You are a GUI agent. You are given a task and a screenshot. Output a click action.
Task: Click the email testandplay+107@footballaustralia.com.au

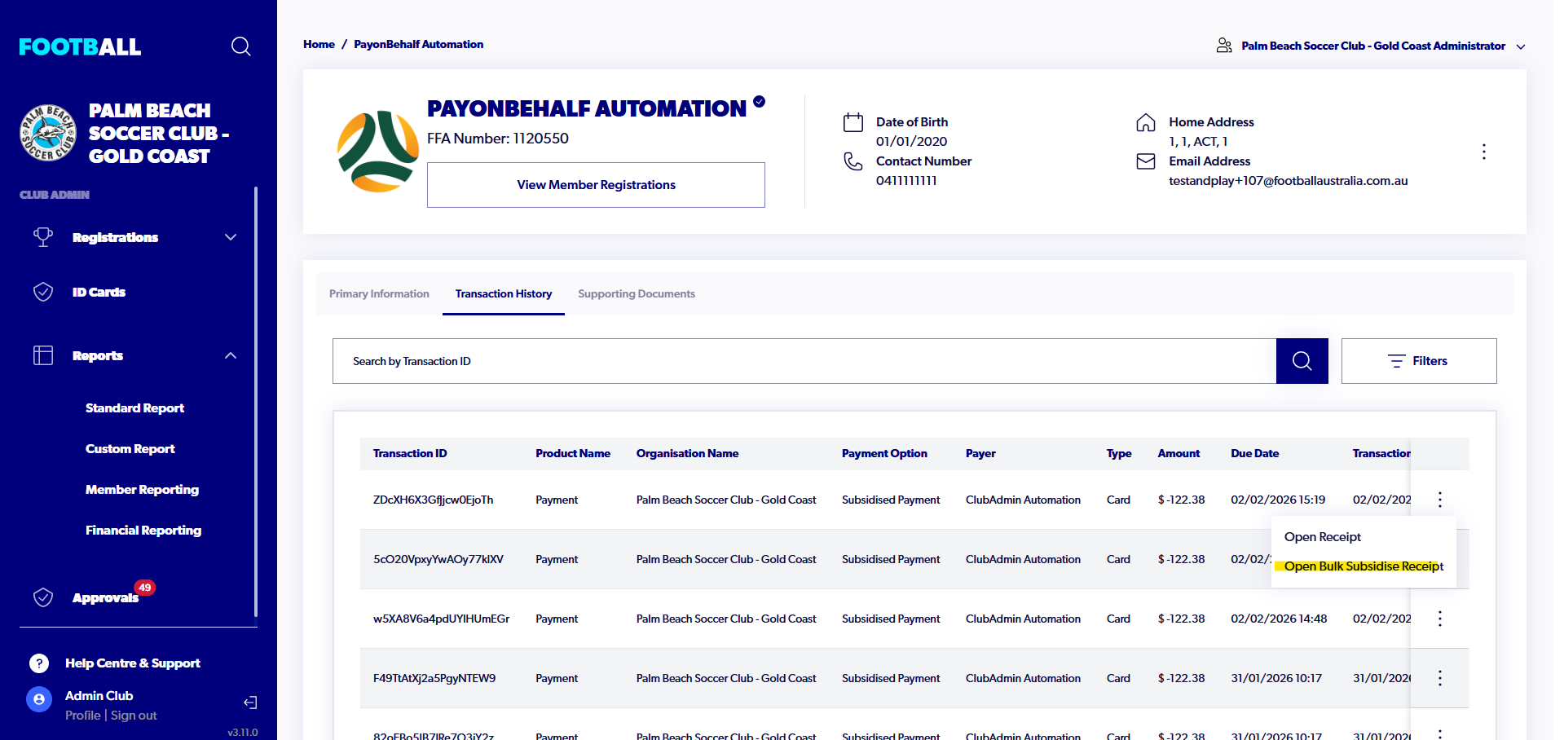[1288, 181]
